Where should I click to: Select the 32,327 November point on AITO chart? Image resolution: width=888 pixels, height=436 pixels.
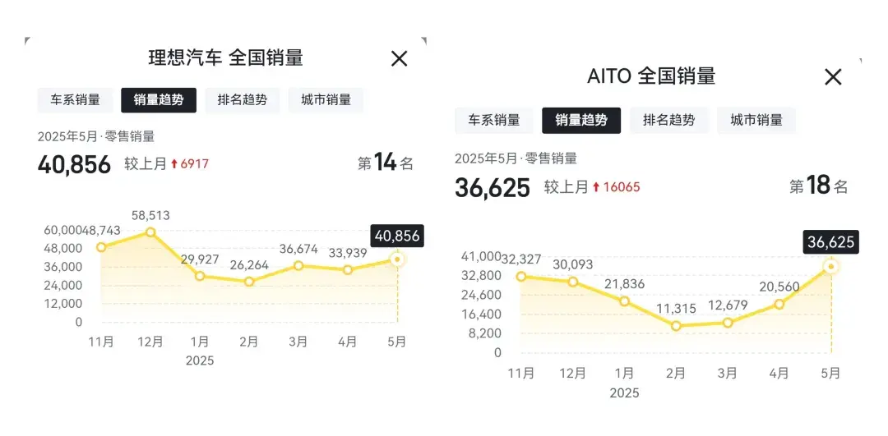point(521,277)
